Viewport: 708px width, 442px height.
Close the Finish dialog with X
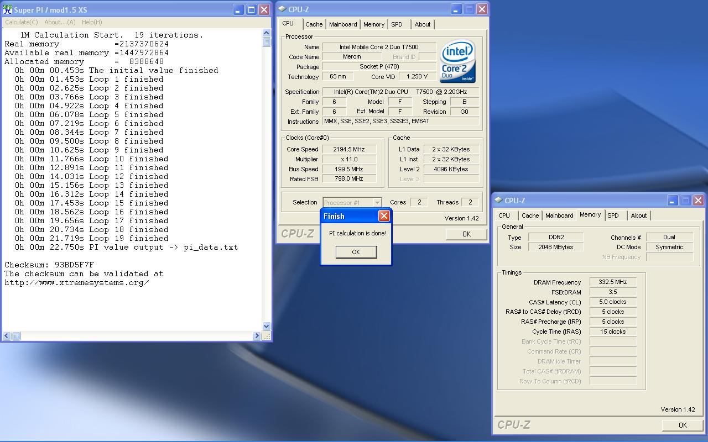click(384, 216)
